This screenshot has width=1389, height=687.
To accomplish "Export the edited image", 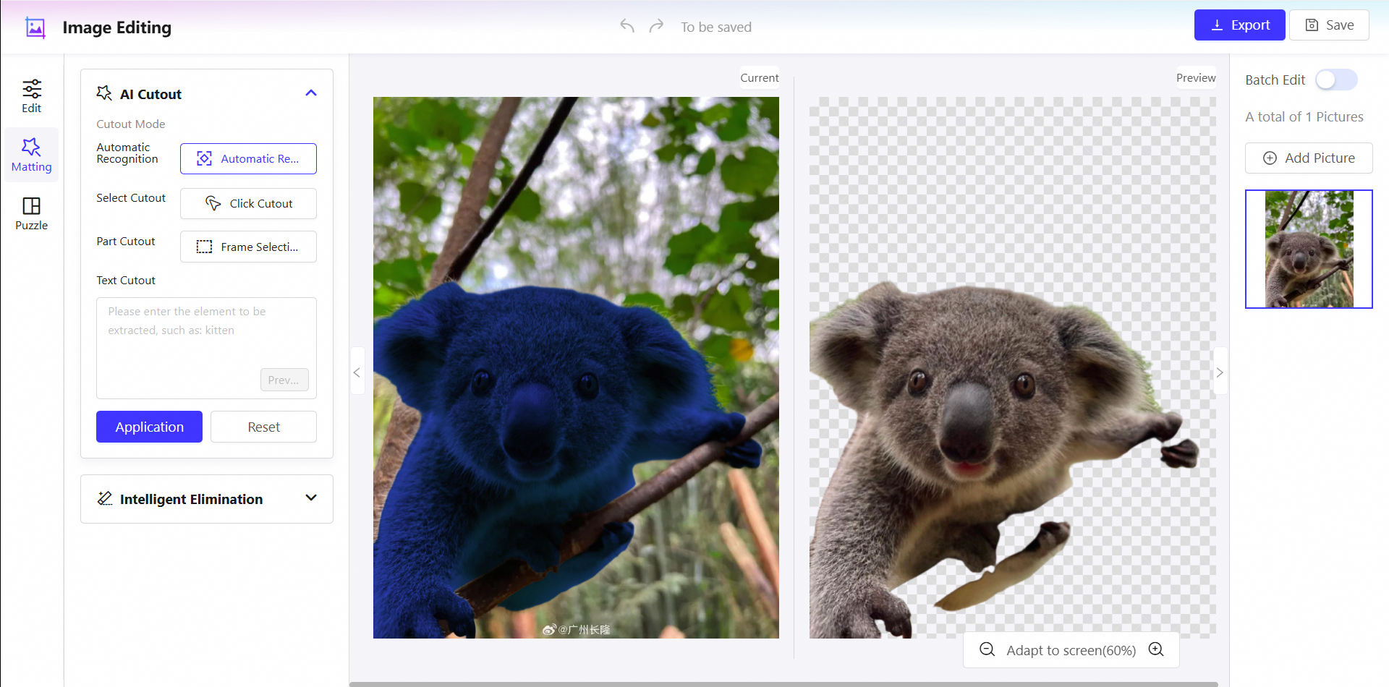I will [1239, 25].
